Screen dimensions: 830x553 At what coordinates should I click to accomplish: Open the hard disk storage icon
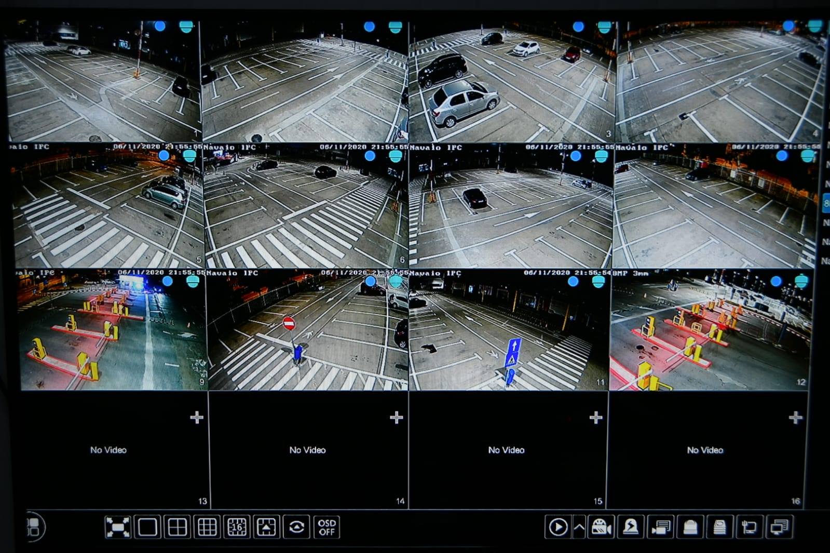pos(719,528)
